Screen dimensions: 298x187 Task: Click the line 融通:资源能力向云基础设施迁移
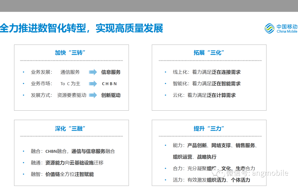click(67, 163)
